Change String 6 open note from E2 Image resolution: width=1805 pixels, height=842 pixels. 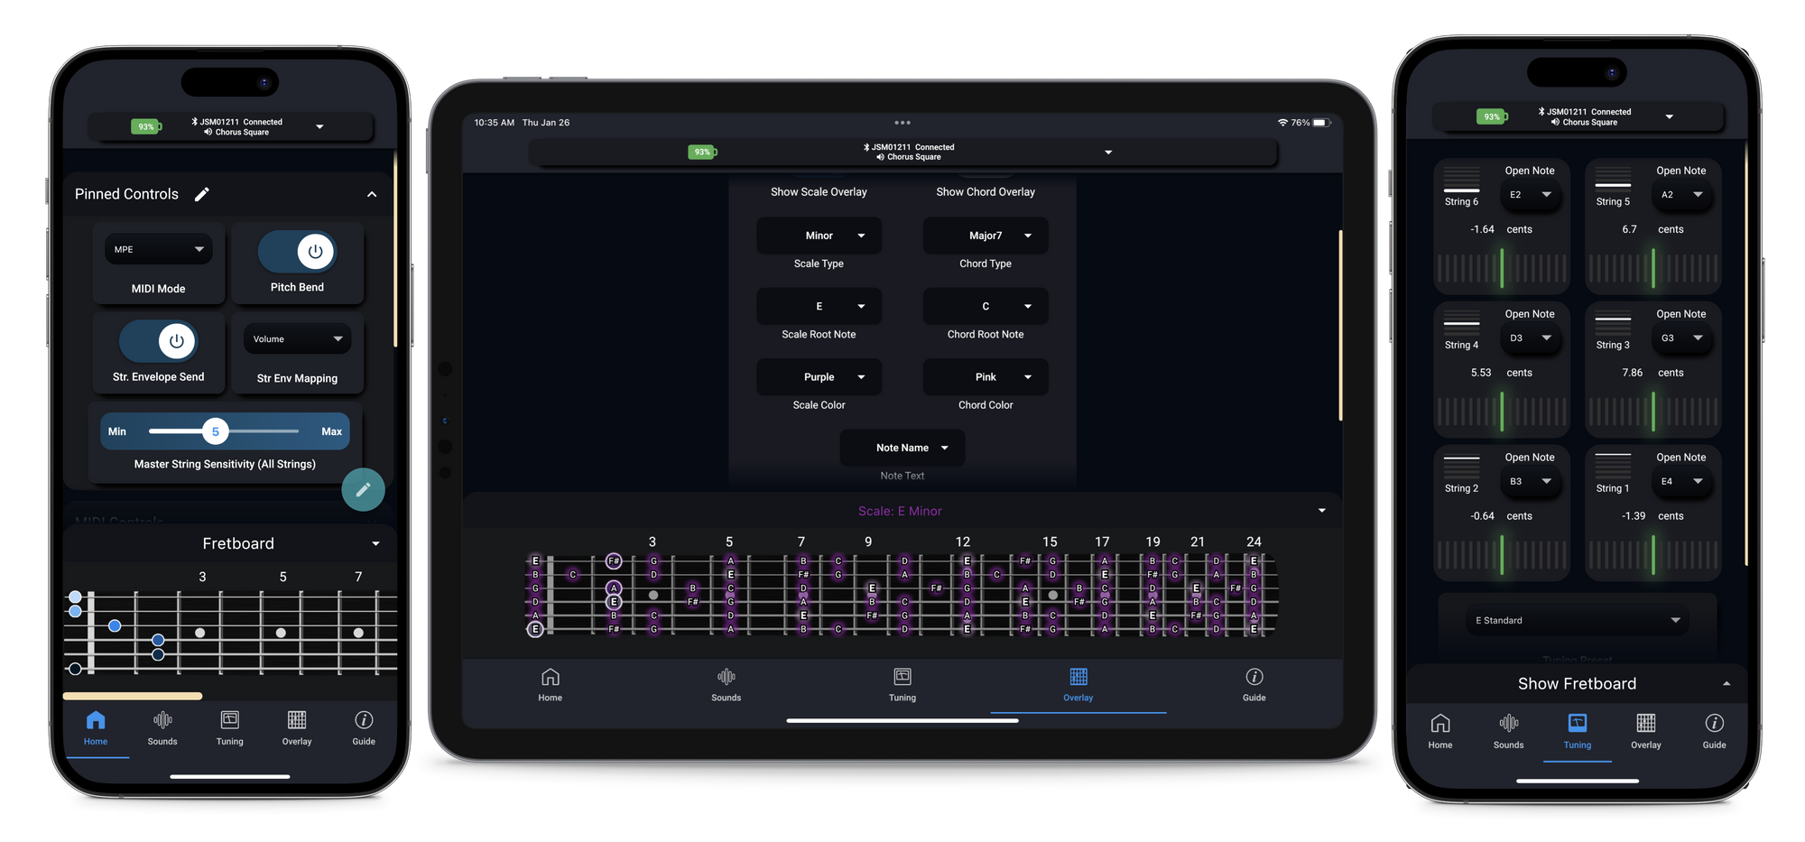(1531, 194)
